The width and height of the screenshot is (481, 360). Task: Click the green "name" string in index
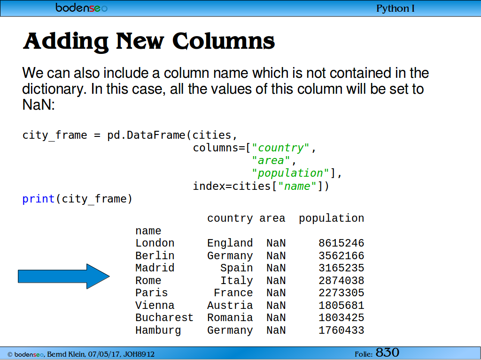click(x=297, y=186)
